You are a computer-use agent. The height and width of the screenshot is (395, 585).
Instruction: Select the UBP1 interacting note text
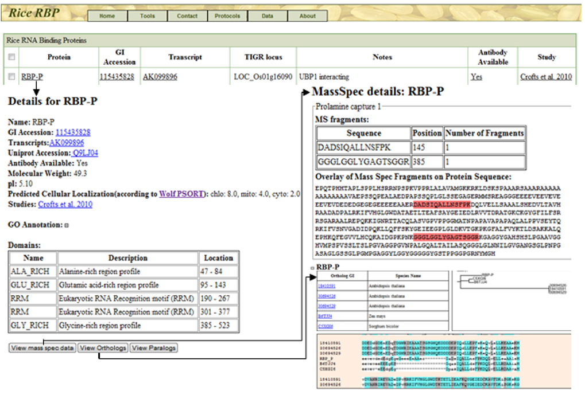[324, 77]
